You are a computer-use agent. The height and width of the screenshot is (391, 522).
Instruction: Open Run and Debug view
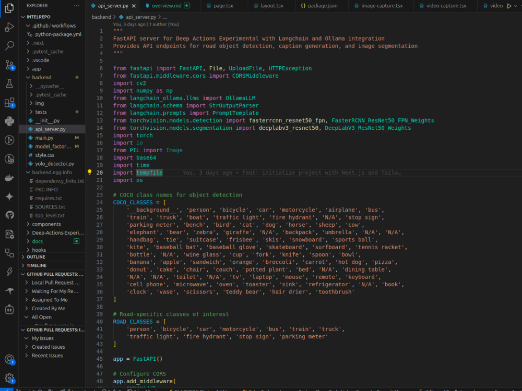coord(9,27)
